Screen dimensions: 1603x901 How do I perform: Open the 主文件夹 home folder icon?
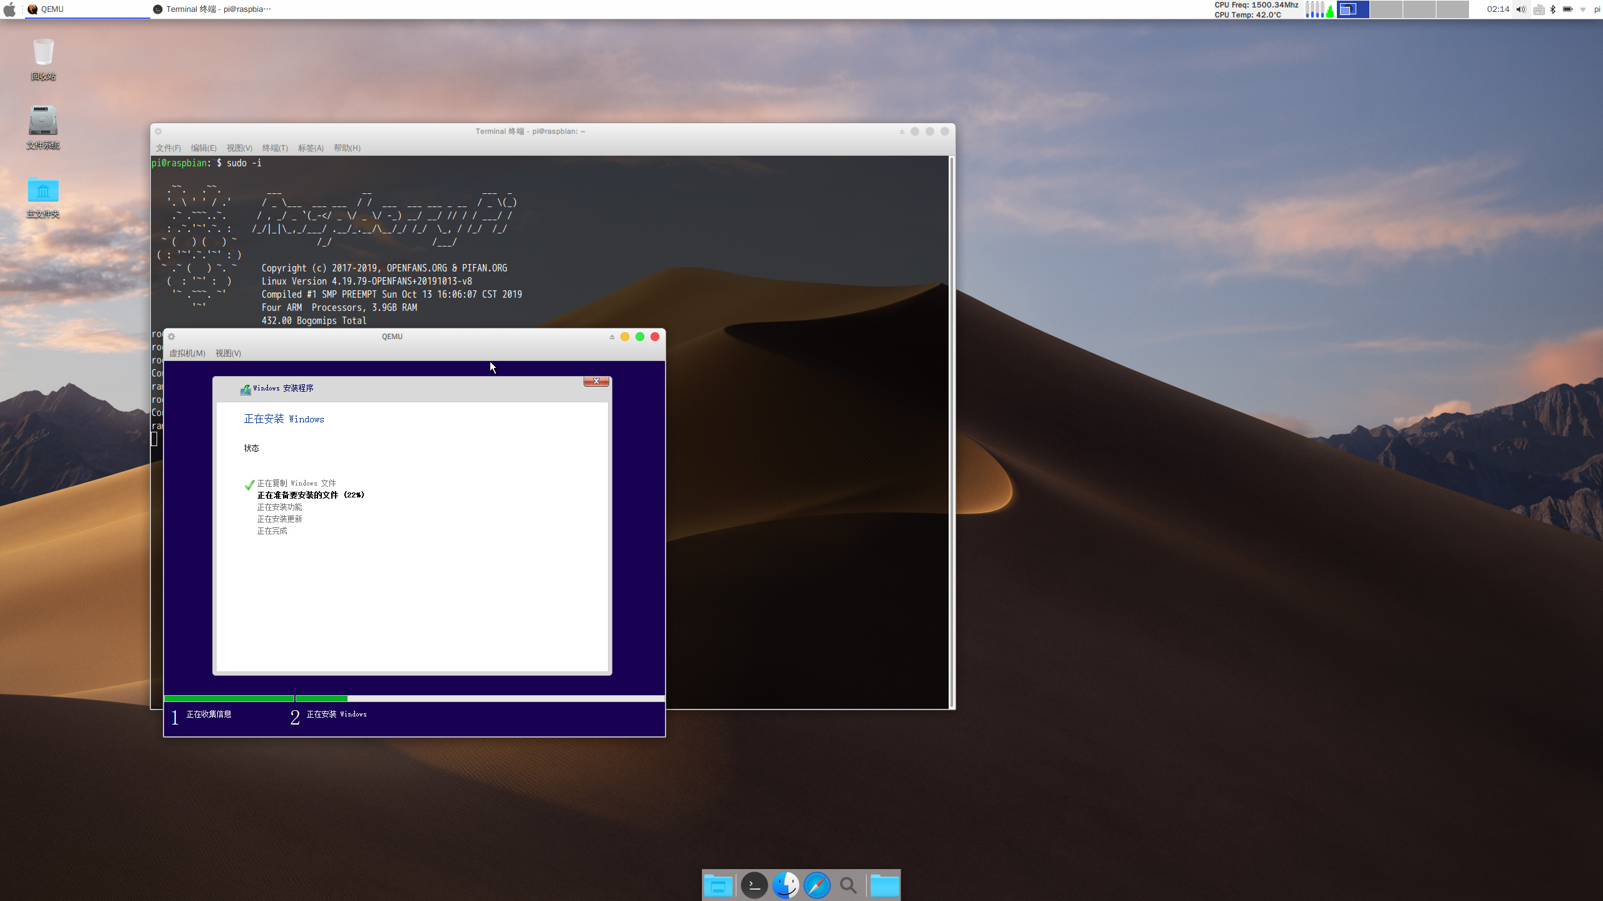coord(43,190)
